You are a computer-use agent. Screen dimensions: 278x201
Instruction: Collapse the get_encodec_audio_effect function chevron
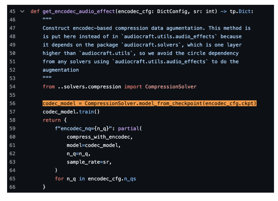coord(22,12)
